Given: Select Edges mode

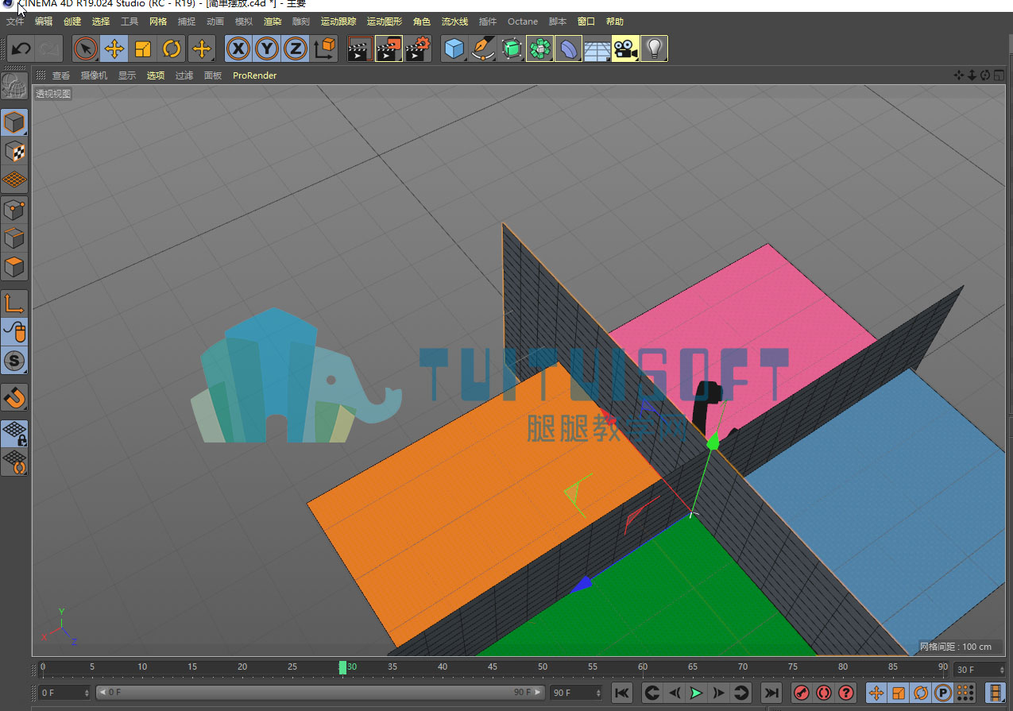Looking at the screenshot, I should (14, 238).
